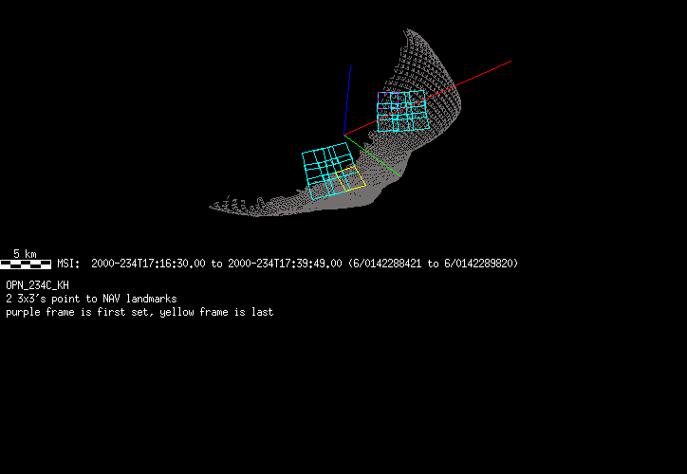Click the text OPN_234C_KH
Image resolution: width=687 pixels, height=474 pixels.
37,285
